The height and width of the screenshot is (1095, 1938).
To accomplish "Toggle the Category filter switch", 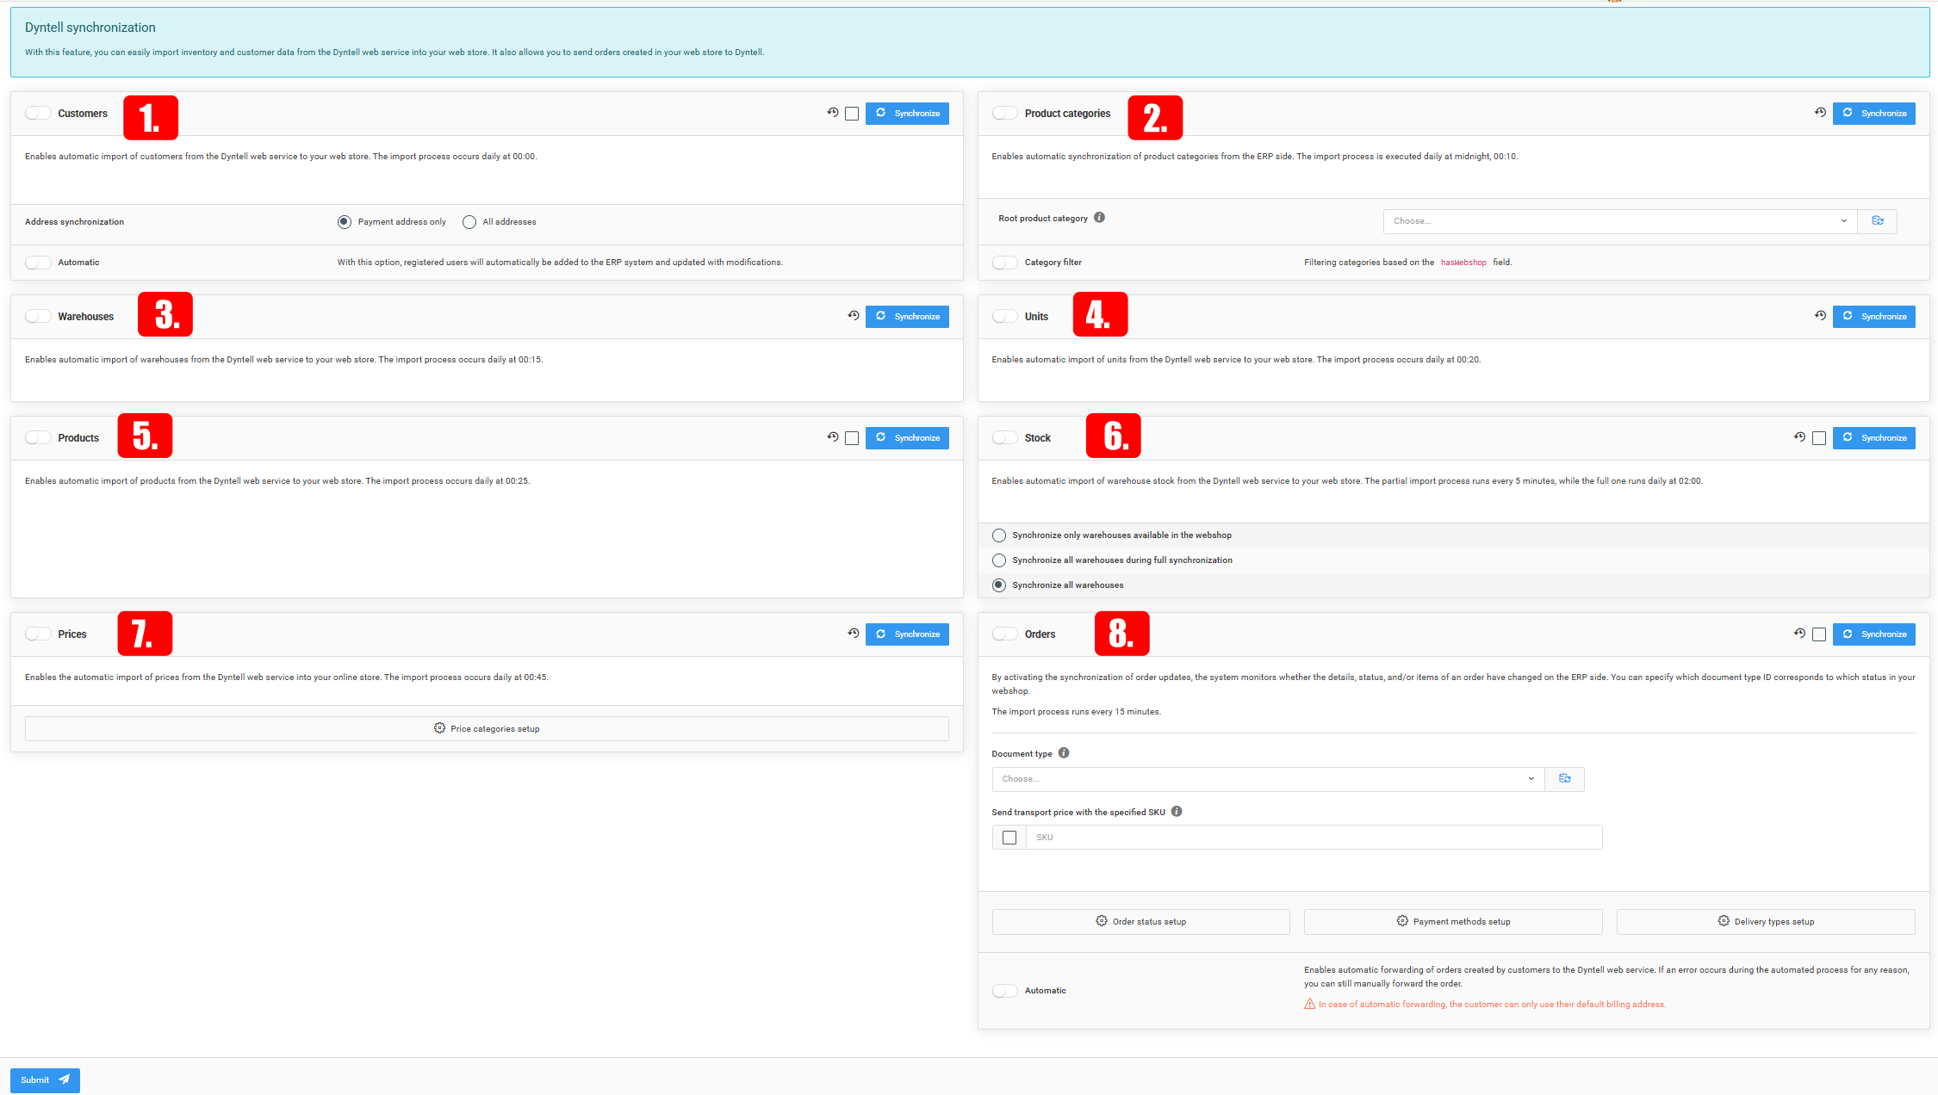I will tap(1005, 263).
